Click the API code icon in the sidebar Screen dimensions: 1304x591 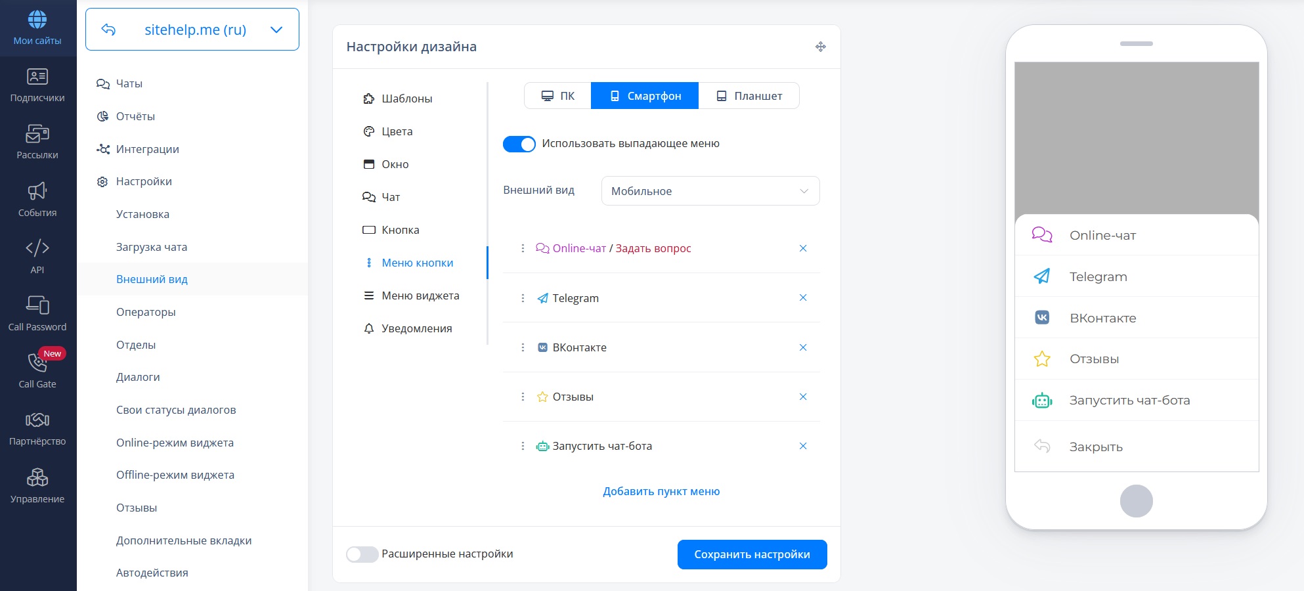(37, 248)
